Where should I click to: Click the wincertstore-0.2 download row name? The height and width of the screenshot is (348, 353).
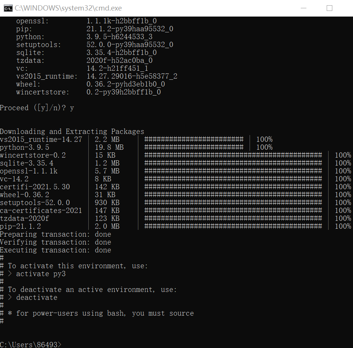(33, 155)
